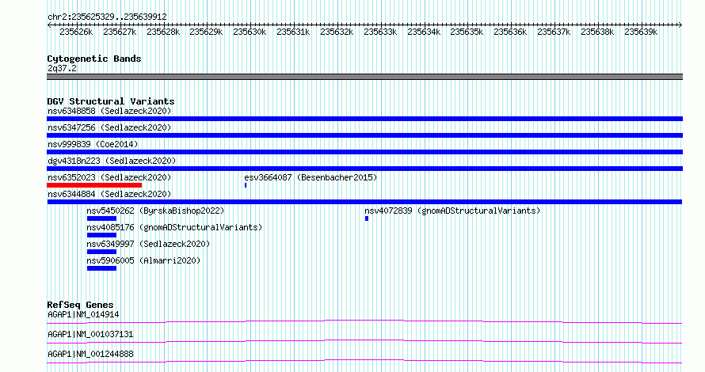The height and width of the screenshot is (372, 705).
Task: Click the blue bar under nsv6344884
Action: click(364, 202)
